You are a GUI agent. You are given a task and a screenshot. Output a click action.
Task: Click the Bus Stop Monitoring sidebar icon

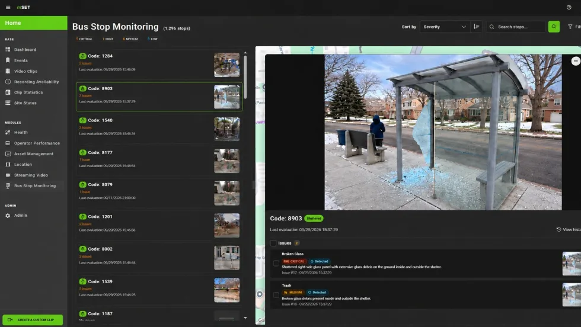pyautogui.click(x=8, y=186)
